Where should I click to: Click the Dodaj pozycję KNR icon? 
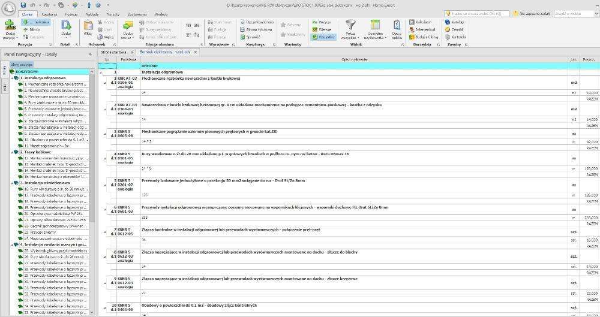pyautogui.click(x=10, y=25)
